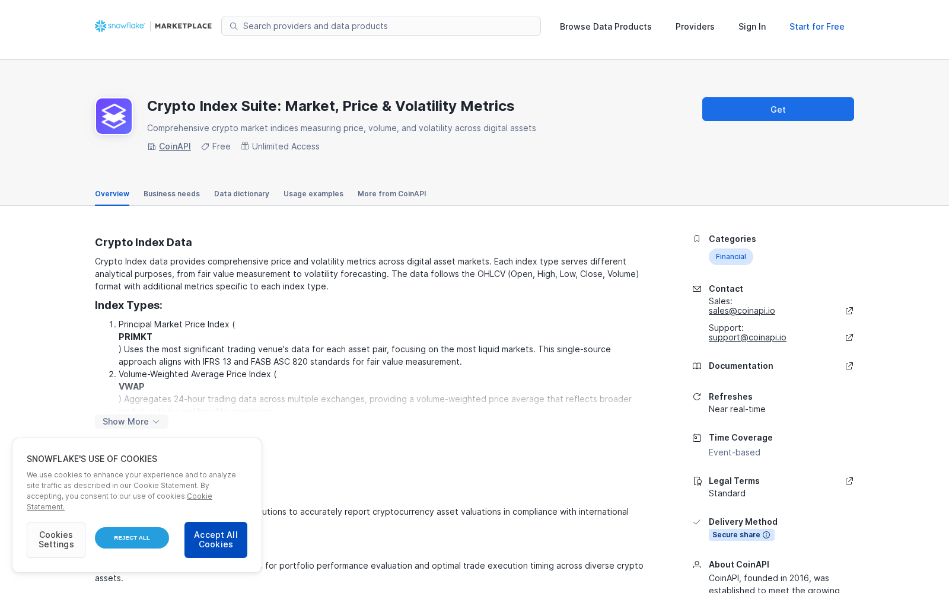Open the CoinAPI provider link
The height and width of the screenshot is (593, 949).
[175, 146]
